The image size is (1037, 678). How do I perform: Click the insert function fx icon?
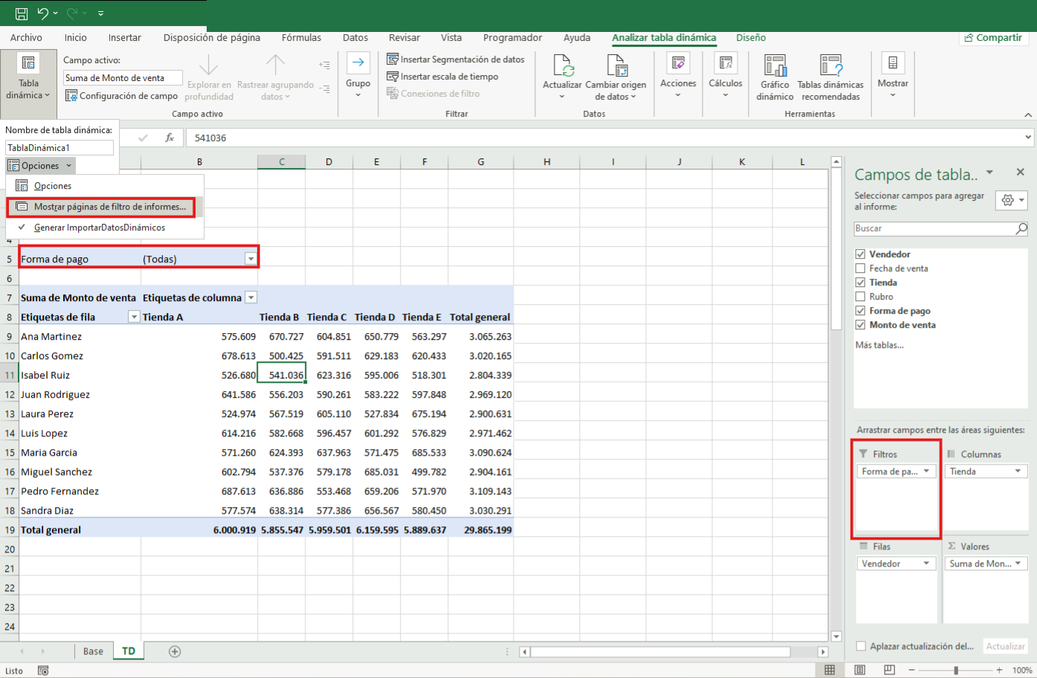(169, 138)
